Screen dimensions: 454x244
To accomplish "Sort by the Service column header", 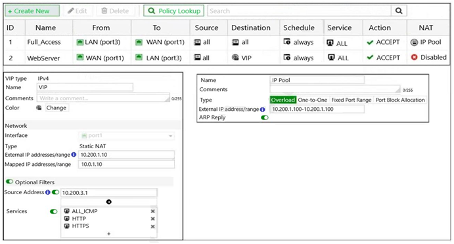I will pyautogui.click(x=339, y=28).
